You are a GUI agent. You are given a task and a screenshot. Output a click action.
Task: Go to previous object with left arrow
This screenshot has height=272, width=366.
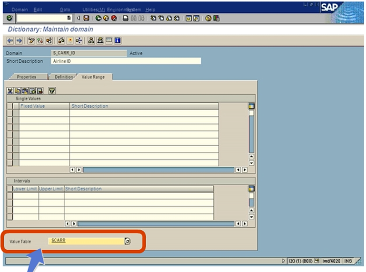point(10,40)
